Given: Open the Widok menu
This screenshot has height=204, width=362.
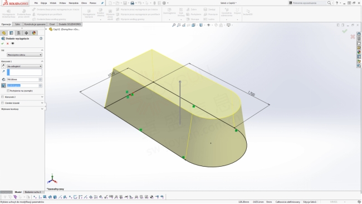Looking at the screenshot, I should pyautogui.click(x=53, y=3).
